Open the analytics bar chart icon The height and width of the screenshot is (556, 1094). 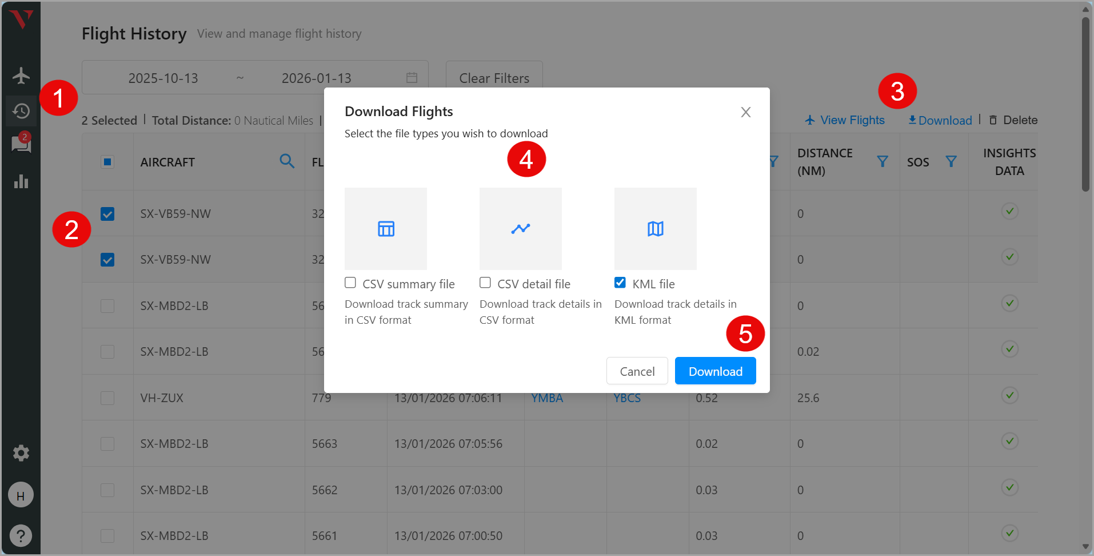(x=21, y=182)
